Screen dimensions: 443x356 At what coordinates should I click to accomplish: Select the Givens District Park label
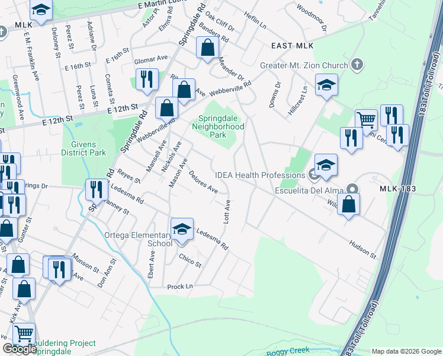point(84,148)
